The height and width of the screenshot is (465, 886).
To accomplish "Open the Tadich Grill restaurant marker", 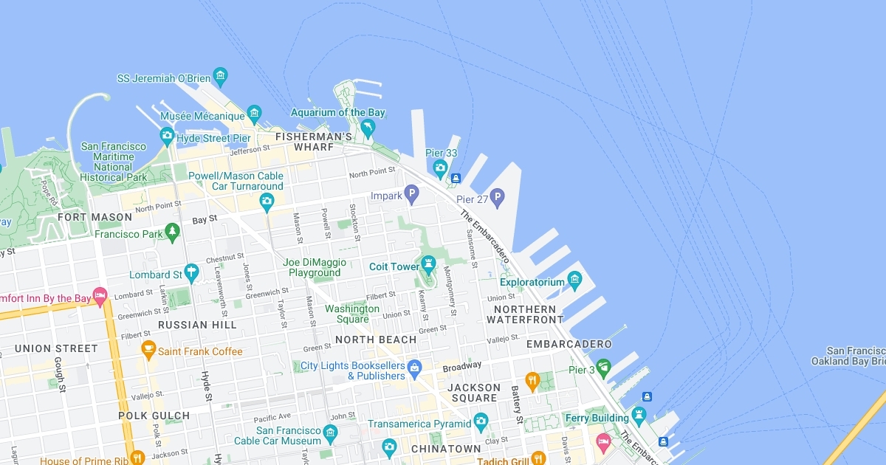I will click(538, 460).
